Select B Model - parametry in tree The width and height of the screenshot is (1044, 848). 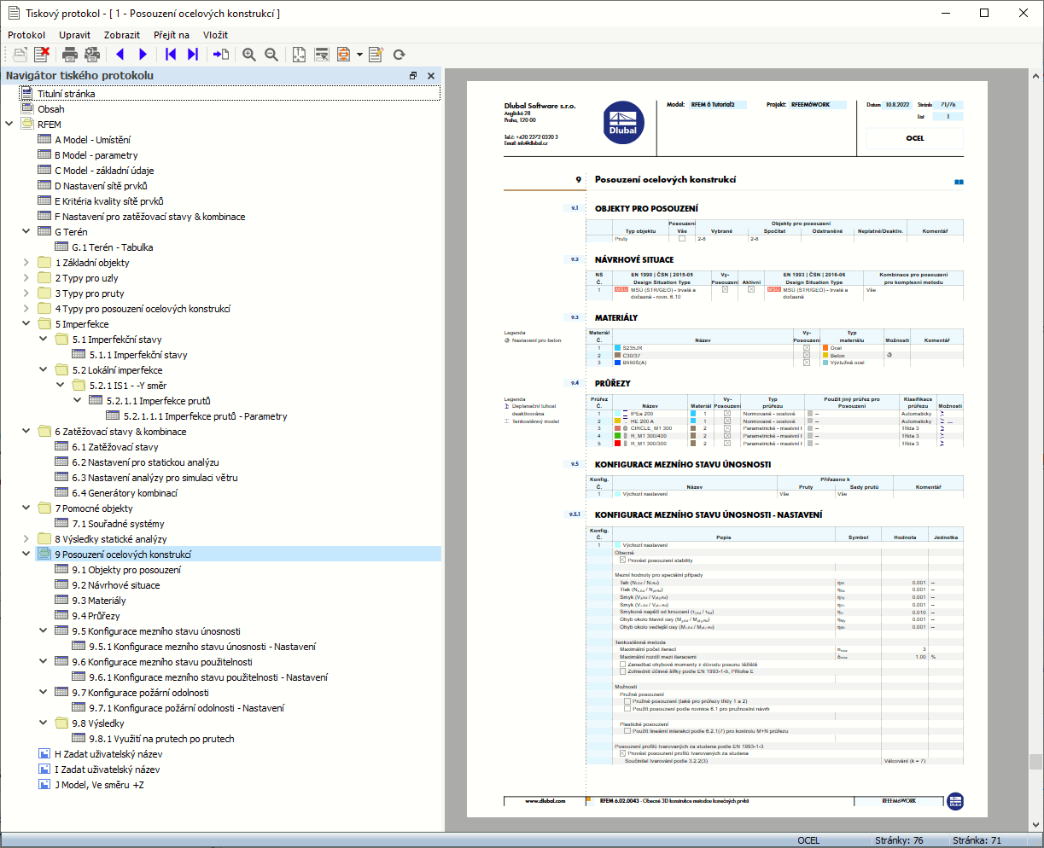click(x=96, y=155)
